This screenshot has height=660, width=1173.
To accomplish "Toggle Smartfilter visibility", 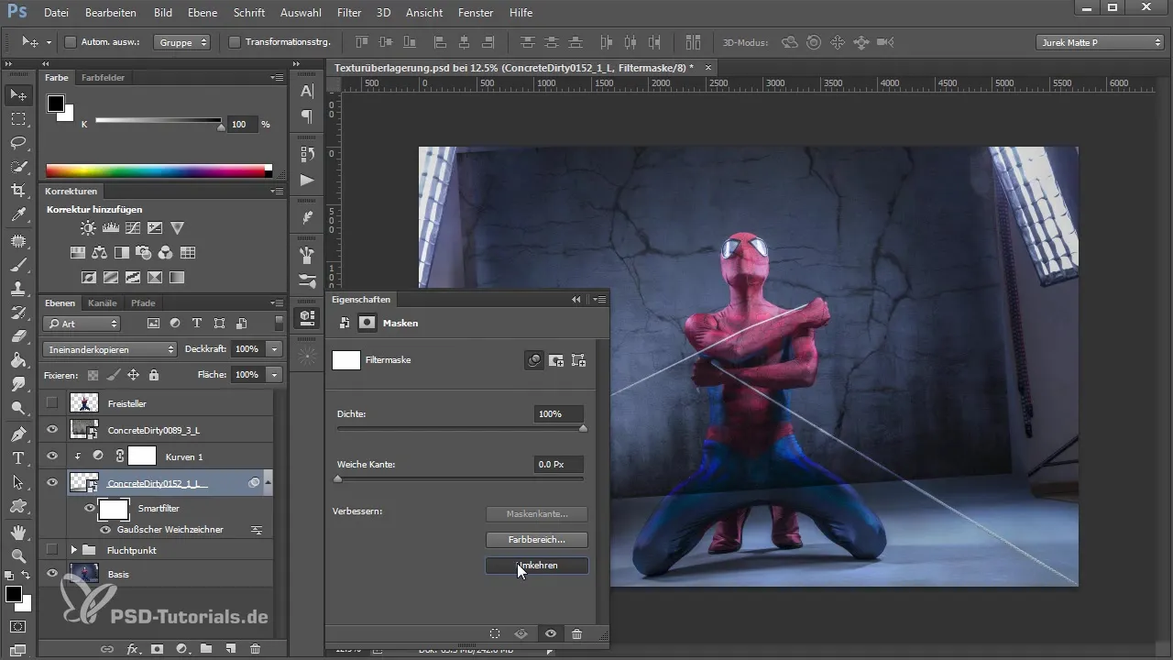I will click(x=90, y=508).
